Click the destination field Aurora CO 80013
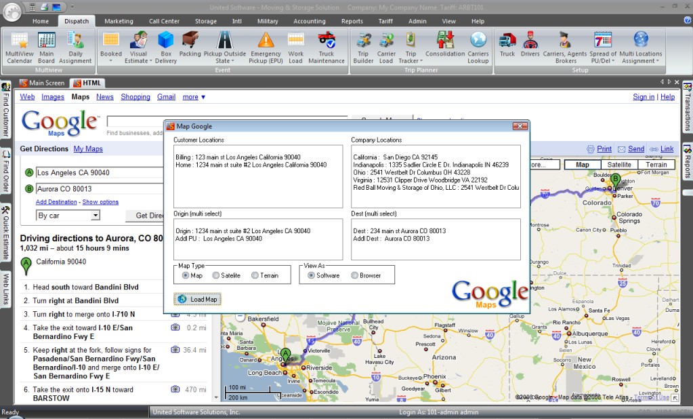 coord(100,189)
